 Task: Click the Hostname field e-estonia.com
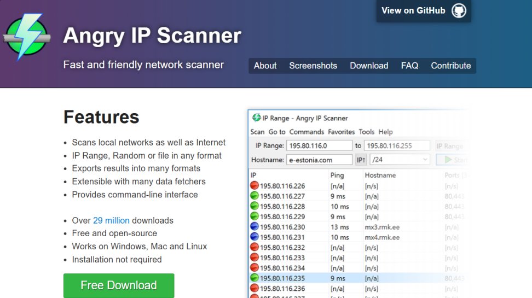[319, 160]
